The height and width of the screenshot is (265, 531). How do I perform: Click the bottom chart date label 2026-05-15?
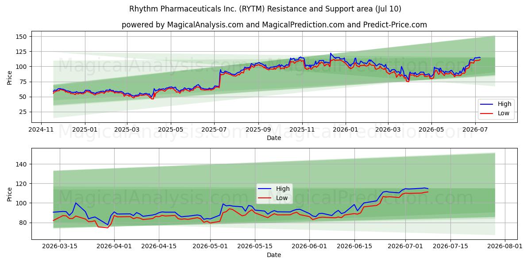point(255,247)
